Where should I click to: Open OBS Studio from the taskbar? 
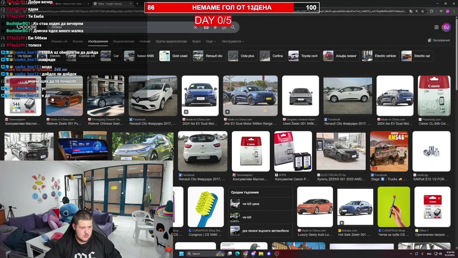[x=277, y=254]
